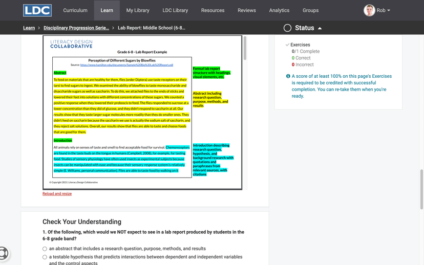Choose the testable hypothesis radio option

coord(45,257)
